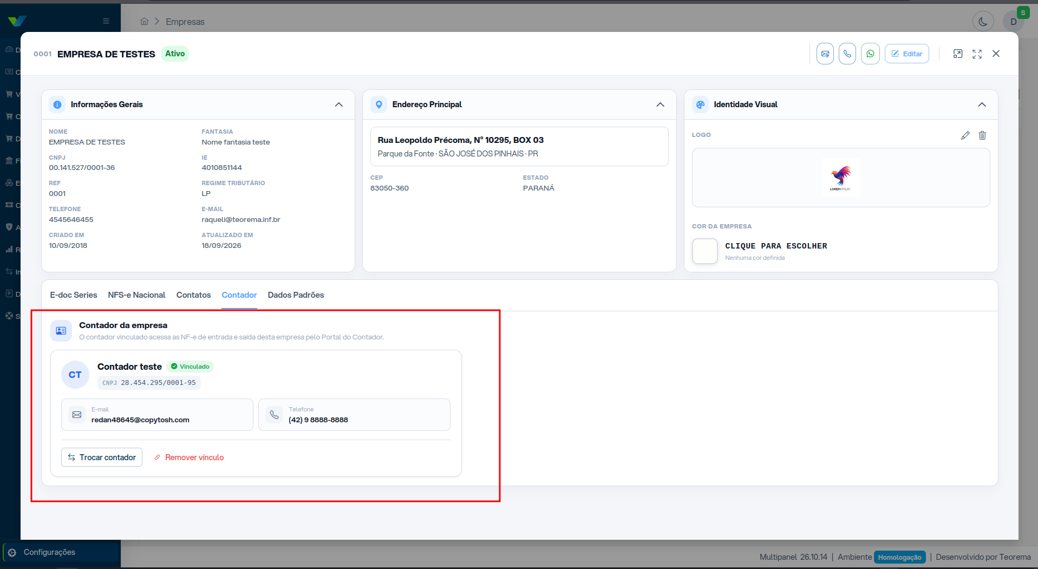Click the home breadcrumb icon
This screenshot has height=569, width=1038.
(144, 22)
